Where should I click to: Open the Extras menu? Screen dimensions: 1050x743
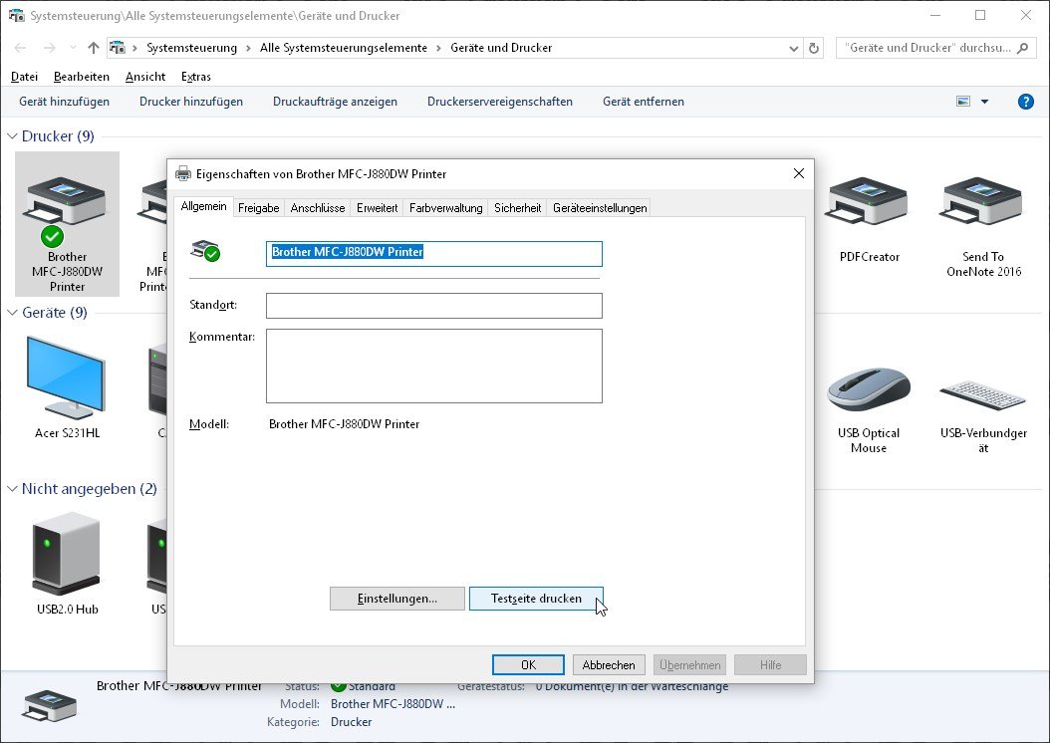point(195,76)
